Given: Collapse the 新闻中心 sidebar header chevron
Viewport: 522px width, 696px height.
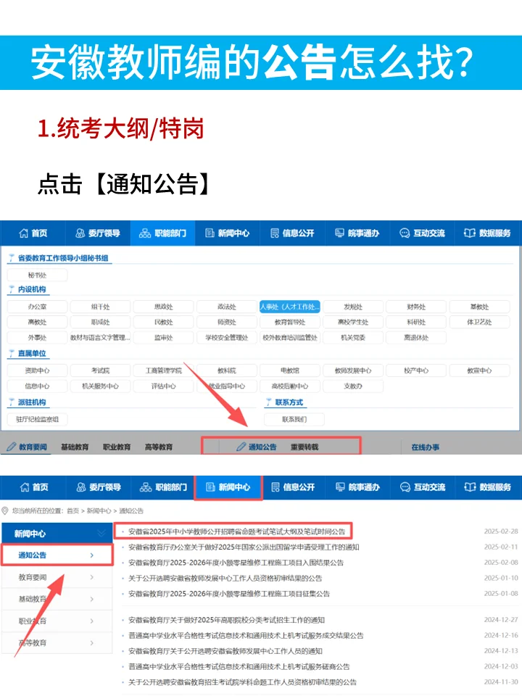Looking at the screenshot, I should click(x=101, y=533).
